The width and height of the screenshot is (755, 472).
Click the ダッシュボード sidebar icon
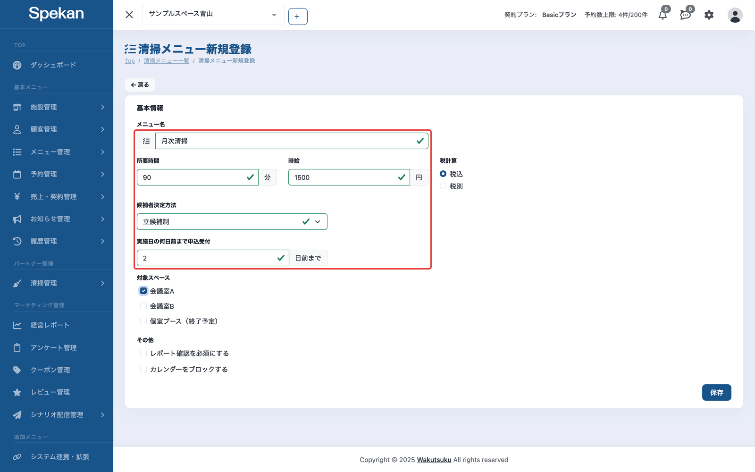point(17,65)
